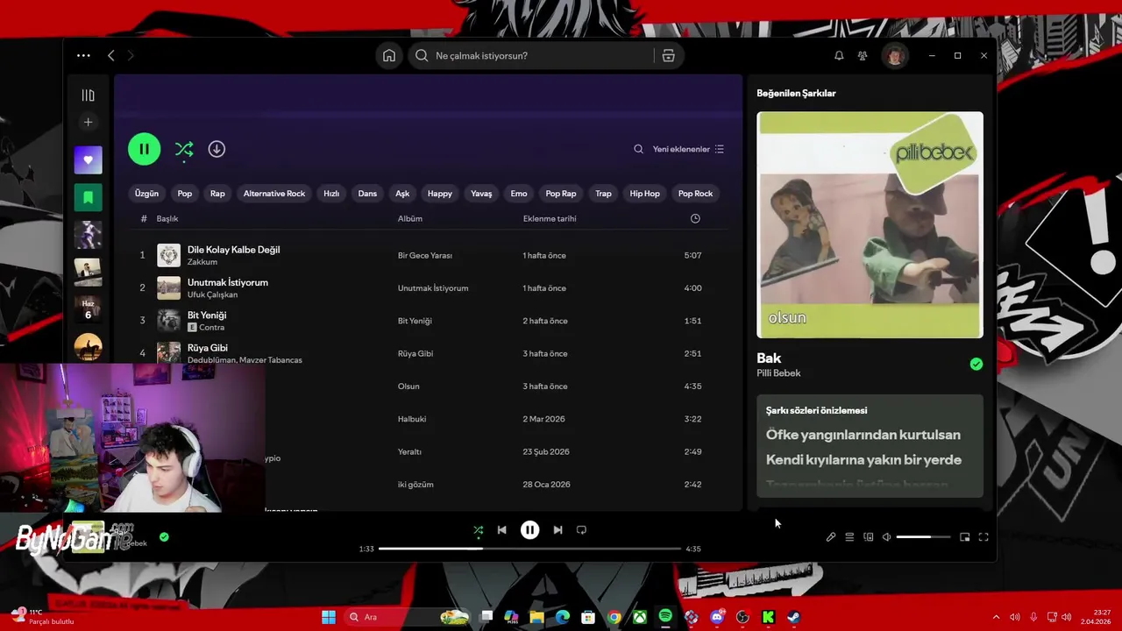Select the Aşk filter chip
Image resolution: width=1122 pixels, height=631 pixels.
pos(402,194)
